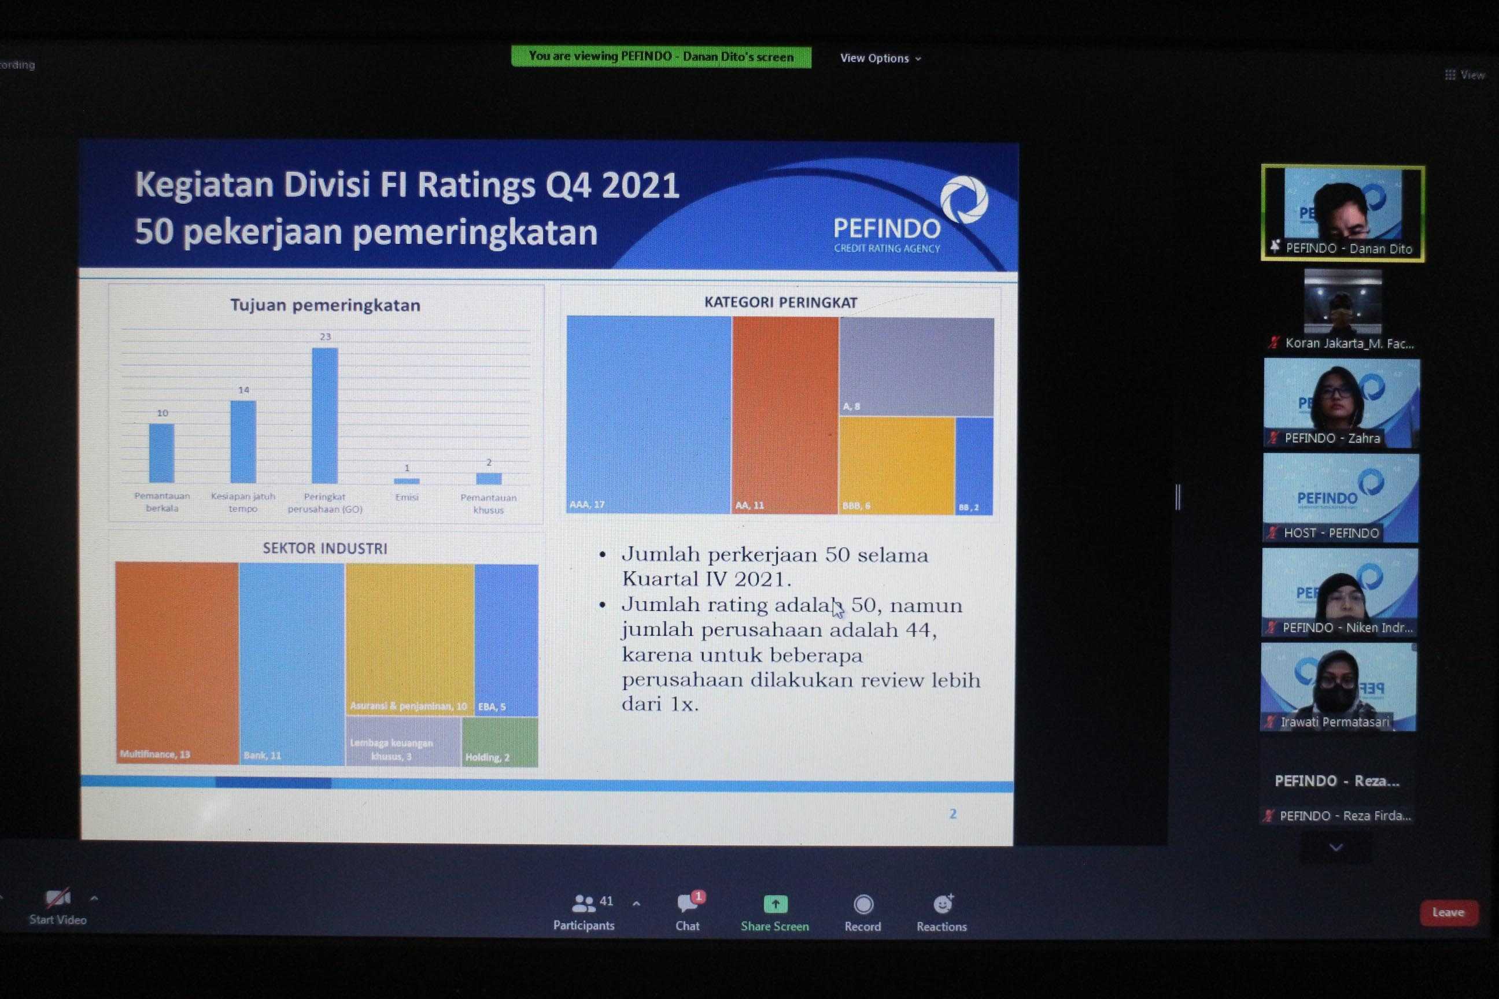Open the Reactions menu
Screen dimensions: 1499x999
(942, 912)
